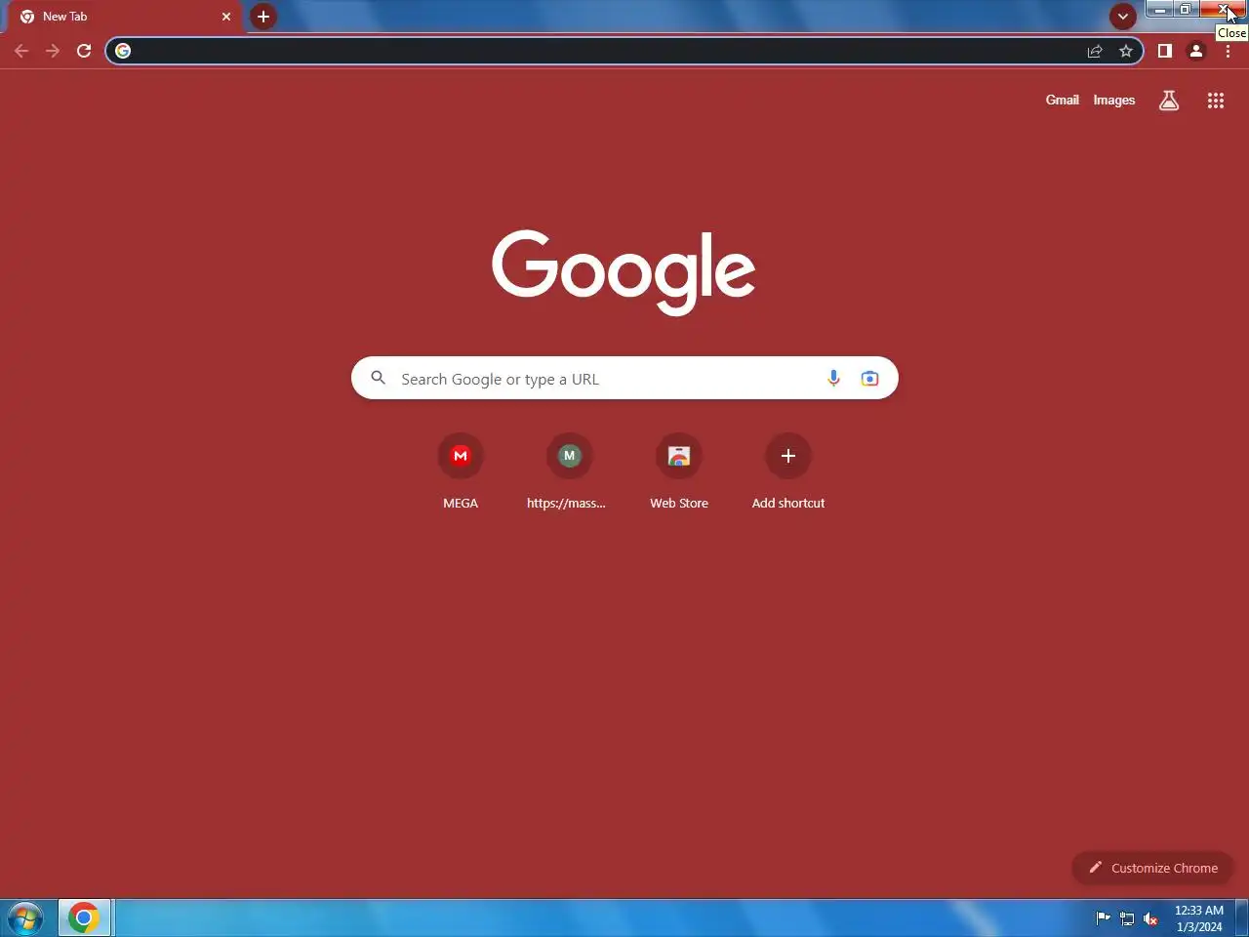Open the side panel icon
The height and width of the screenshot is (937, 1249).
1165,51
